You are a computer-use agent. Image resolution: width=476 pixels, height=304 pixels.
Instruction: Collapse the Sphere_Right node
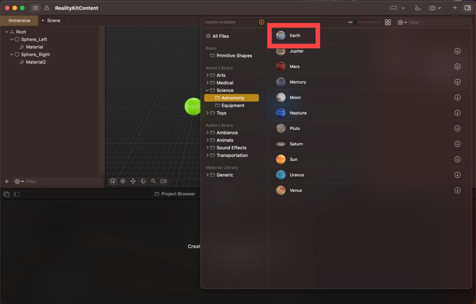pos(12,54)
